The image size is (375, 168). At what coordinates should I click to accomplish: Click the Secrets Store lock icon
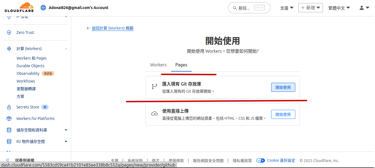pyautogui.click(x=9, y=107)
